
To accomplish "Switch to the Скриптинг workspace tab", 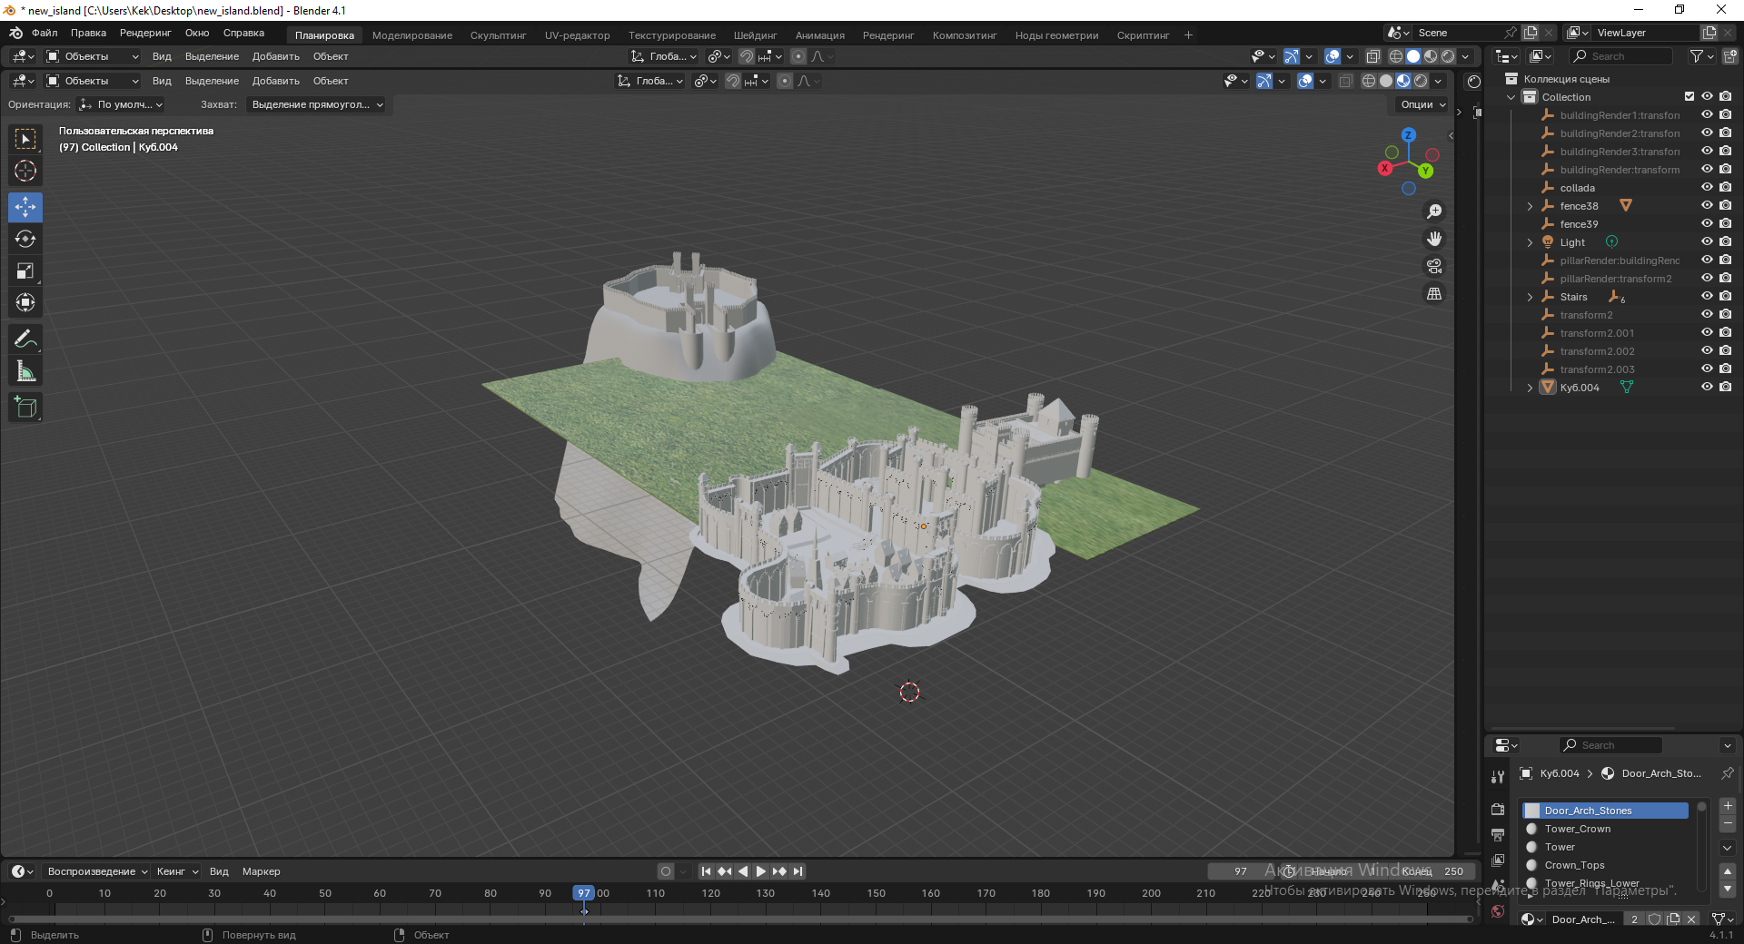I will pos(1143,35).
